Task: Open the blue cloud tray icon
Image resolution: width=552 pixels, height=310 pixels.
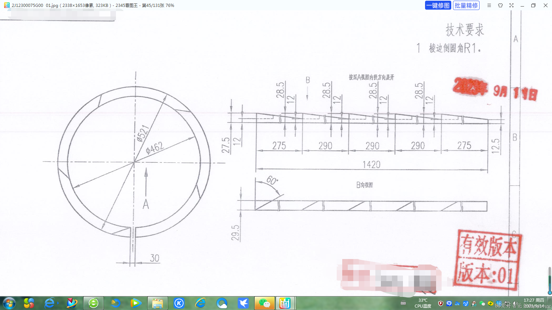Action: [457, 303]
